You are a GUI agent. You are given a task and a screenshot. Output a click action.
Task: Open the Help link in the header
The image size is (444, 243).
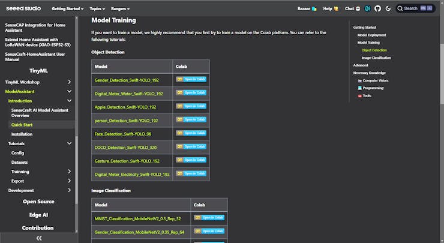[331, 8]
